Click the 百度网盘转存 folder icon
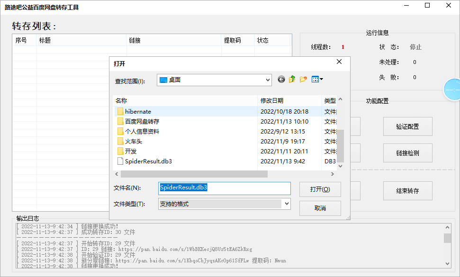The height and width of the screenshot is (277, 460). pos(120,121)
